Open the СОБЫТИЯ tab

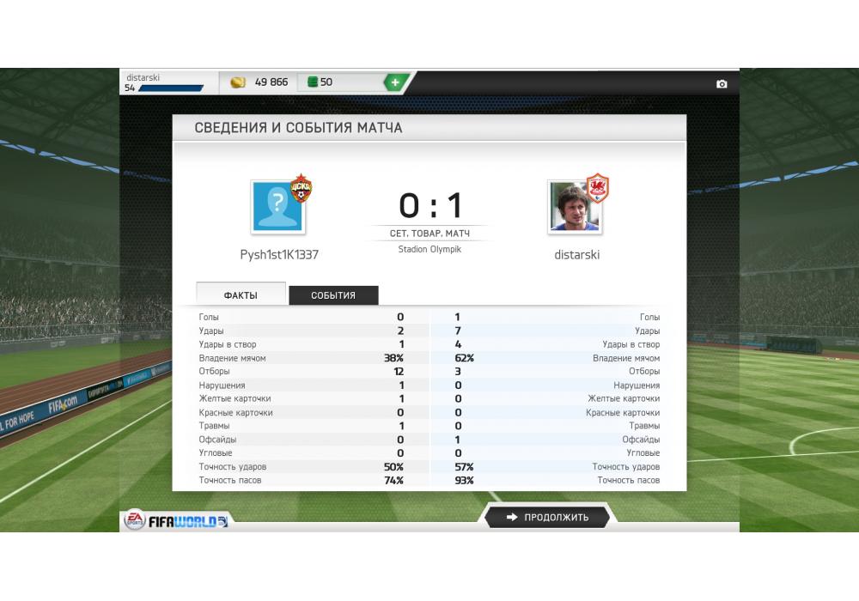[333, 295]
